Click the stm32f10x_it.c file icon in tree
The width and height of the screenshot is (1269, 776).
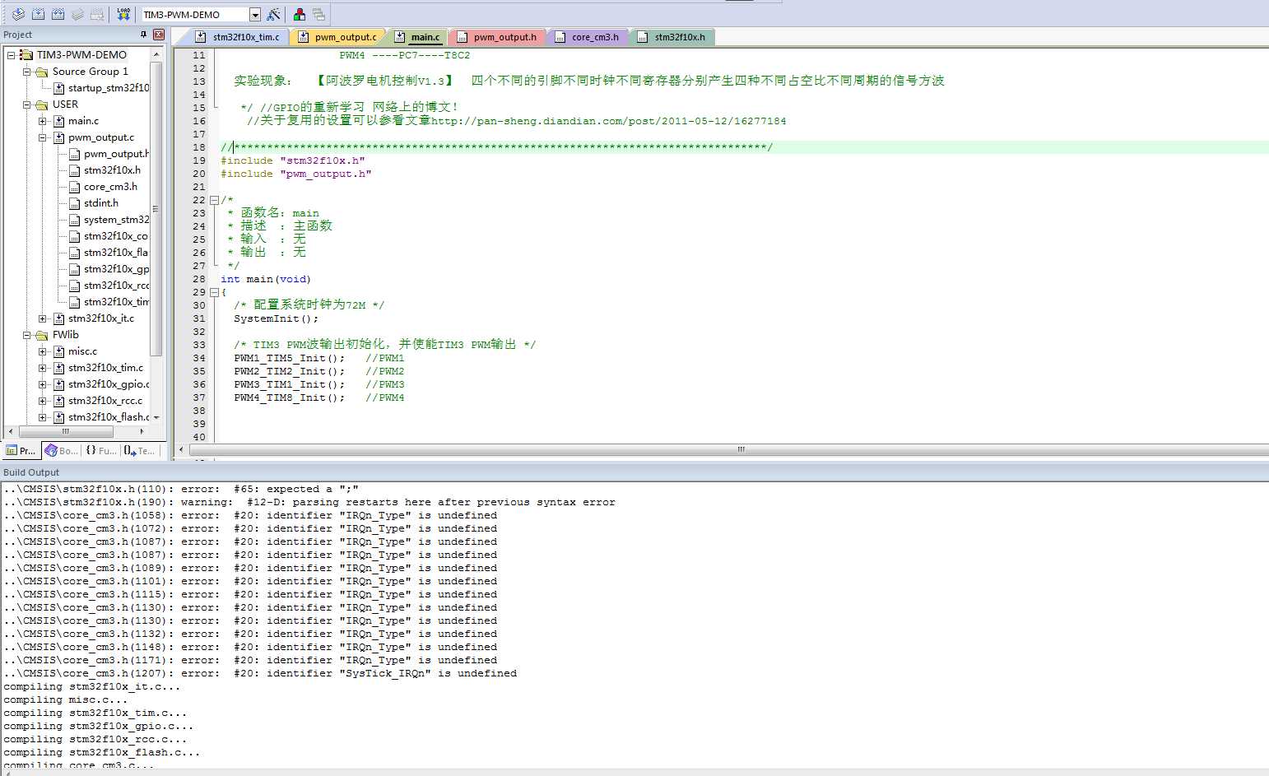click(x=59, y=318)
